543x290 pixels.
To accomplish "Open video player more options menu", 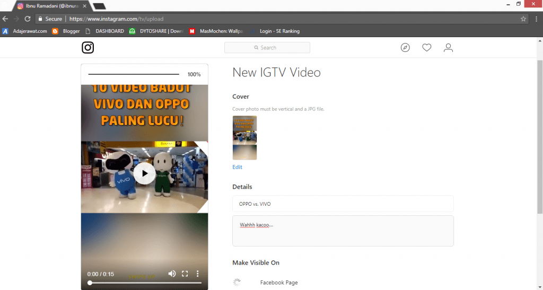I will pos(197,274).
